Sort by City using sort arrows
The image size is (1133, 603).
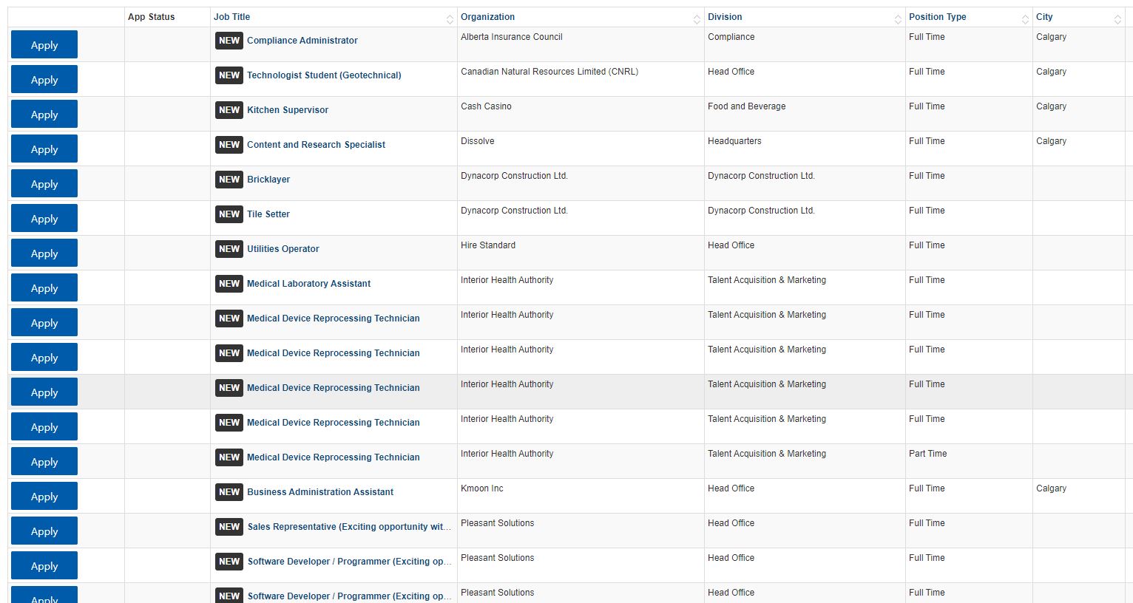pos(1117,19)
